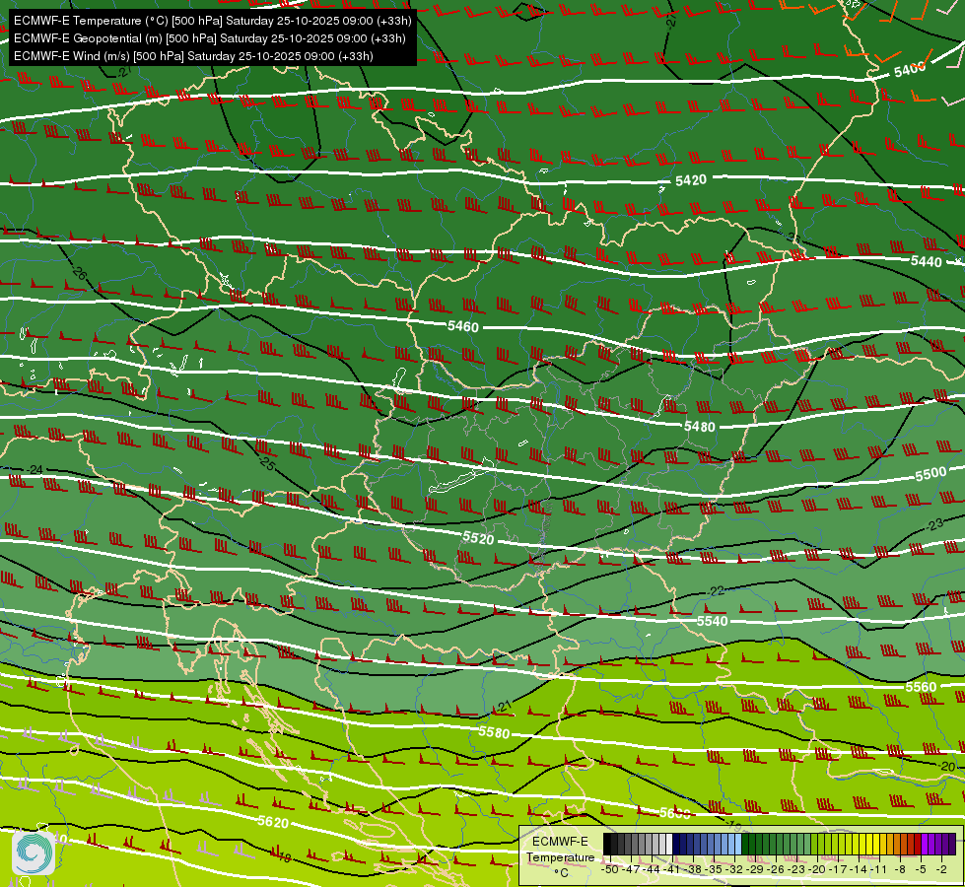Pick the bright yellow swatch above -14

tap(862, 844)
